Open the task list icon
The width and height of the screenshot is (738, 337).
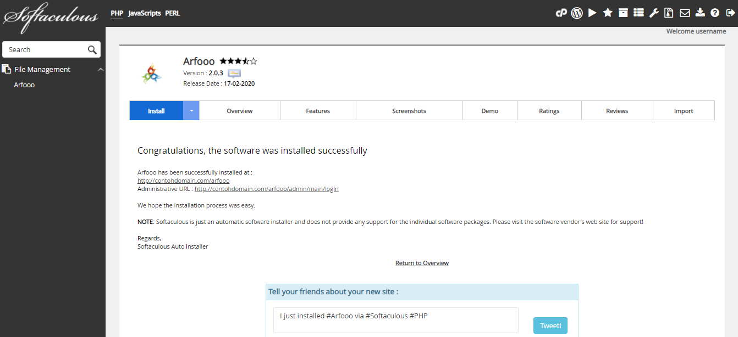point(638,13)
